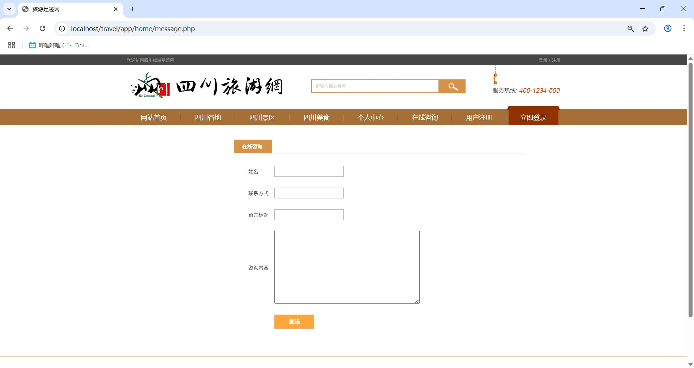Open the Chrome three-dot menu
The image size is (694, 368).
684,28
